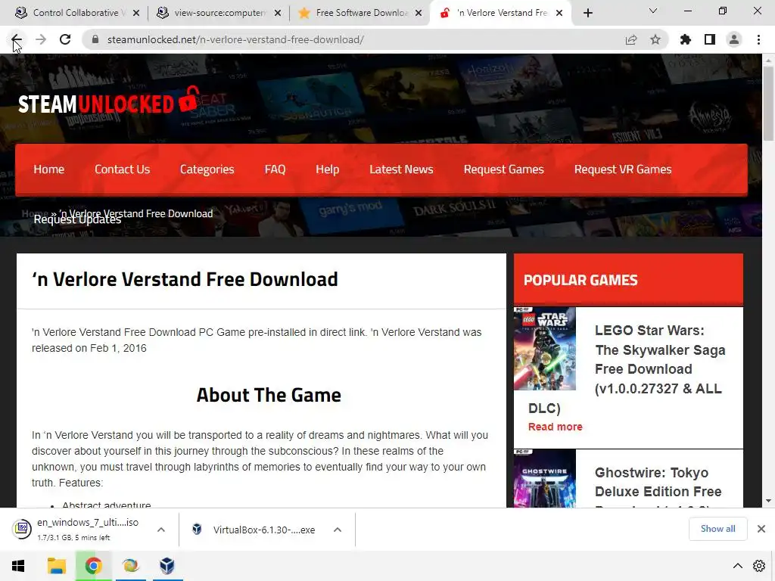Image resolution: width=775 pixels, height=581 pixels.
Task: Switch to the view-source:computer tab
Action: (219, 13)
